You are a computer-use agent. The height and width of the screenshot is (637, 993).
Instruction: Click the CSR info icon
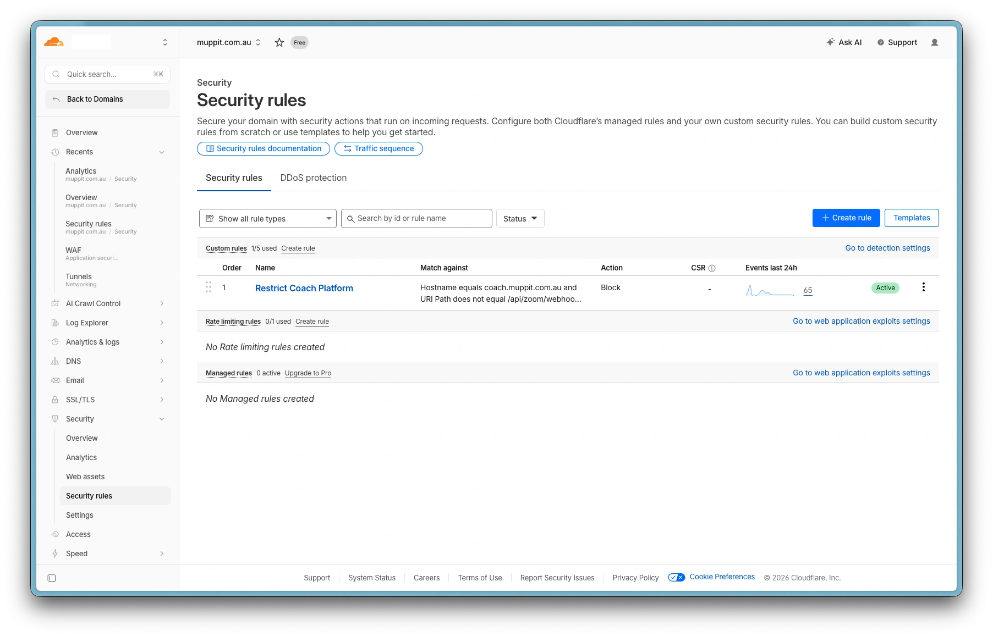click(x=712, y=268)
